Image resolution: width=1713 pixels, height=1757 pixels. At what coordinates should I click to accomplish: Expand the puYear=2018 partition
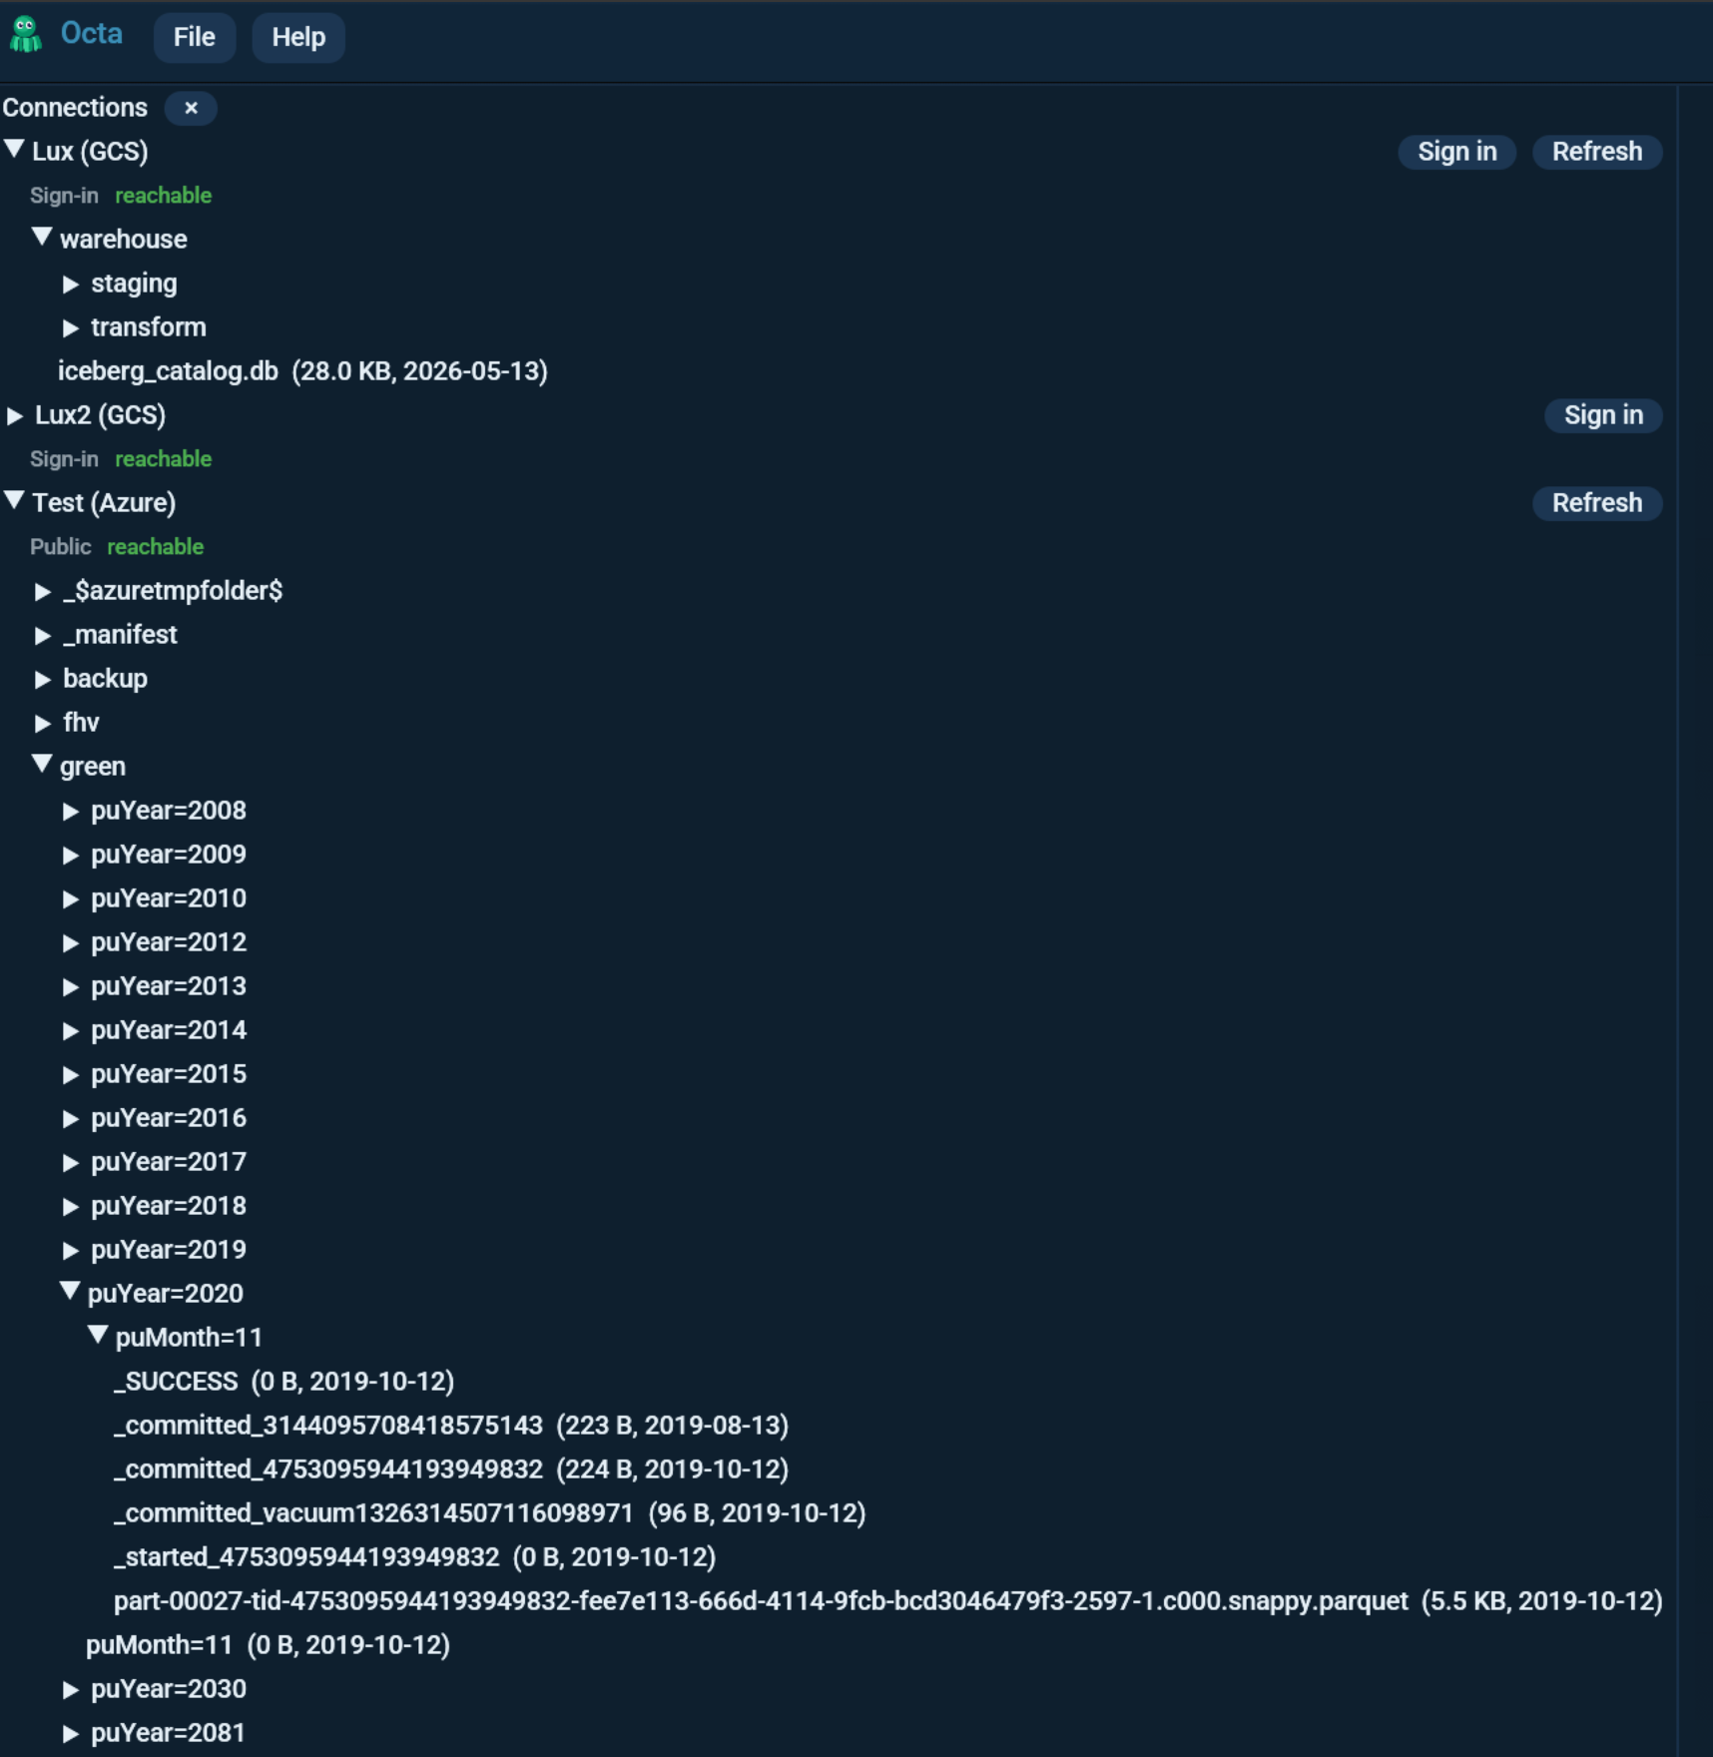click(71, 1206)
